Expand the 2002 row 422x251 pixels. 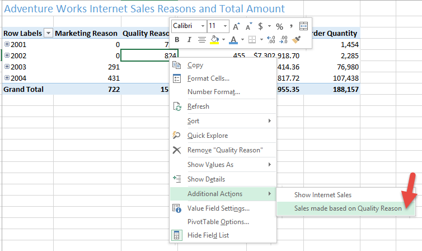point(7,55)
